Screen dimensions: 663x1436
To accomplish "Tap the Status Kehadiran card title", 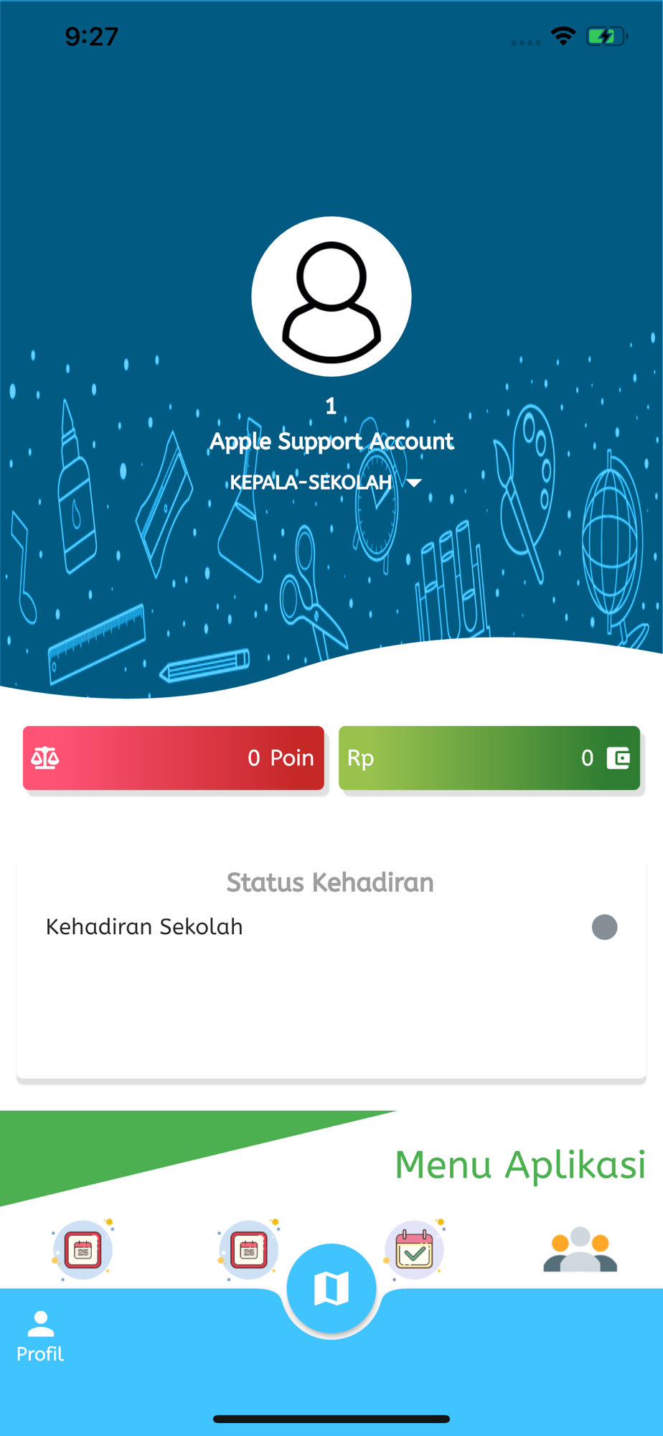I will pyautogui.click(x=330, y=882).
